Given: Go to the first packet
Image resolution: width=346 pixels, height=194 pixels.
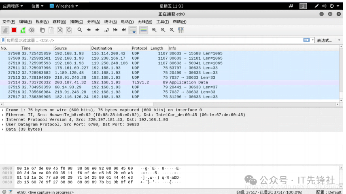Looking at the screenshot, I should (x=115, y=30).
